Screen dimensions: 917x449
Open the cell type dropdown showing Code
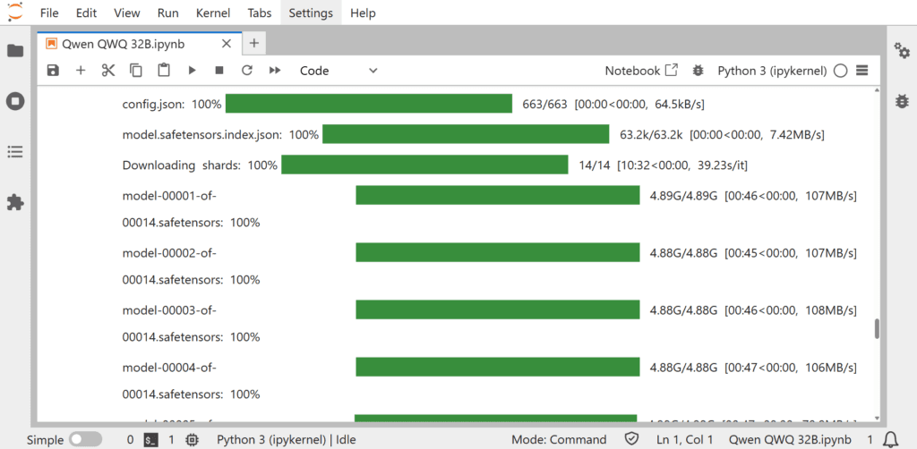339,71
